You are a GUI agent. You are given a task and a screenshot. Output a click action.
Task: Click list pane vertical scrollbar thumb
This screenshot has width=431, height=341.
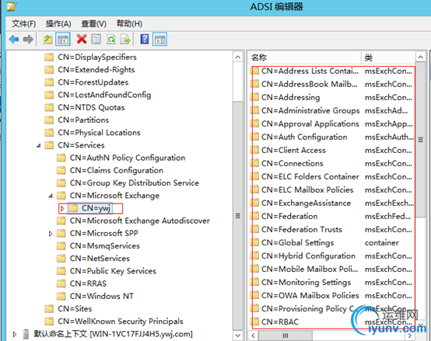(421, 140)
